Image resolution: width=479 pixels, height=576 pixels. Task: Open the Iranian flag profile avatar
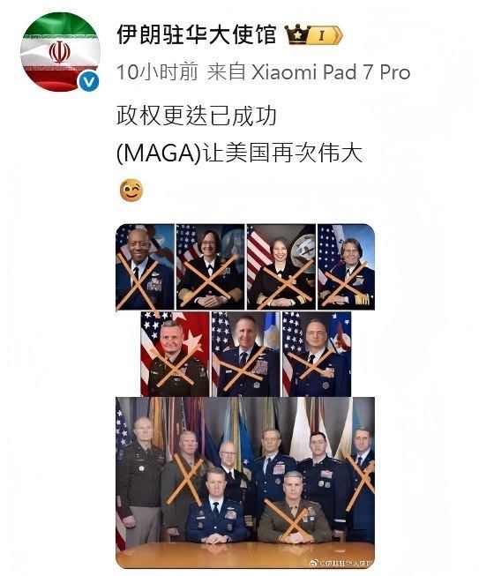pos(60,52)
